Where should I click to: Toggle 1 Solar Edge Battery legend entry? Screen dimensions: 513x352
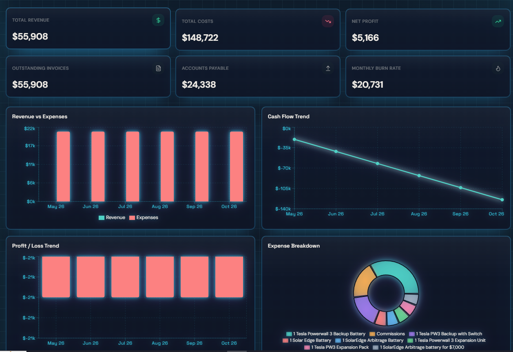click(307, 340)
